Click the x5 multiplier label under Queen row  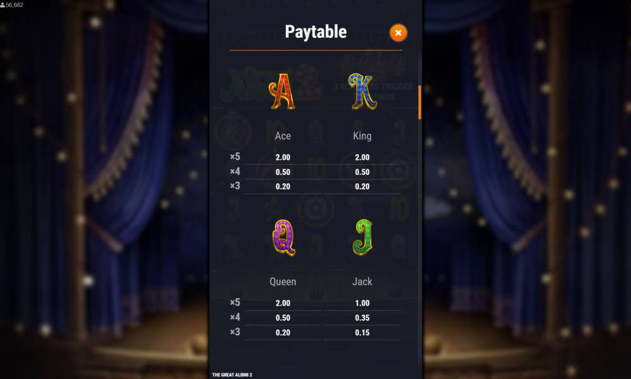coord(235,303)
